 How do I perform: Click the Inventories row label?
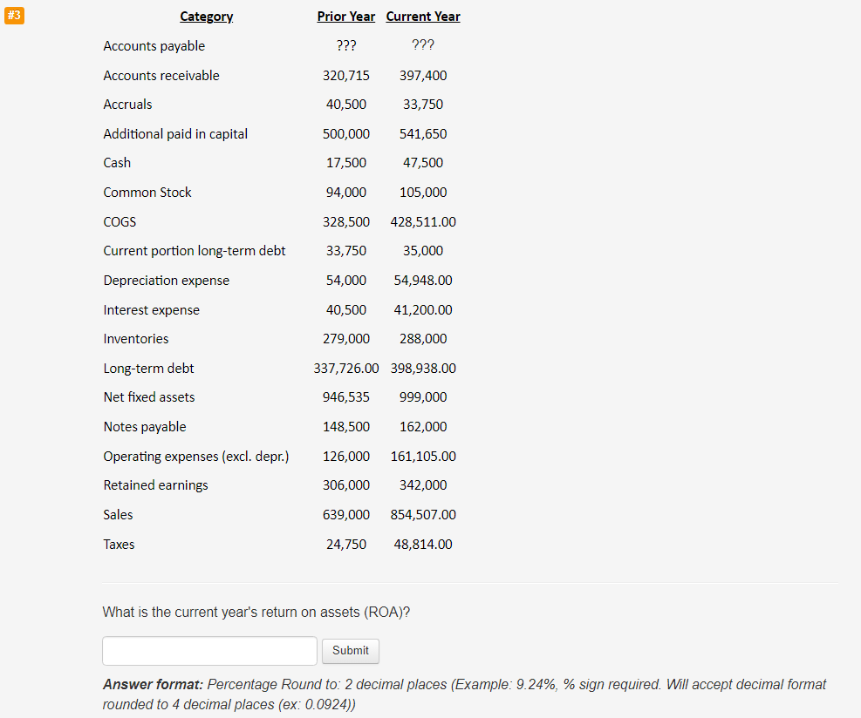point(135,338)
